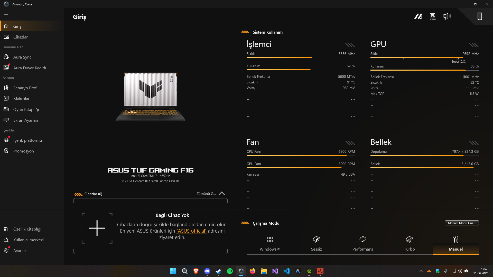The height and width of the screenshot is (277, 493).
Task: Click the Ekran Ayarları icon
Action: [x=6, y=120]
